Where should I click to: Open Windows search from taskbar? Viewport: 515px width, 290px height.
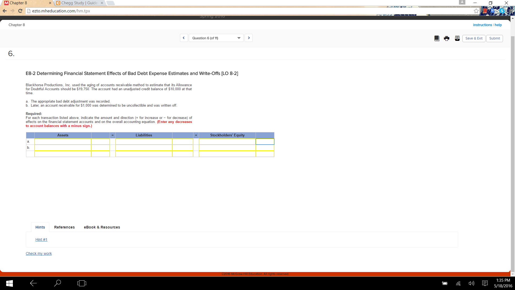pos(57,283)
